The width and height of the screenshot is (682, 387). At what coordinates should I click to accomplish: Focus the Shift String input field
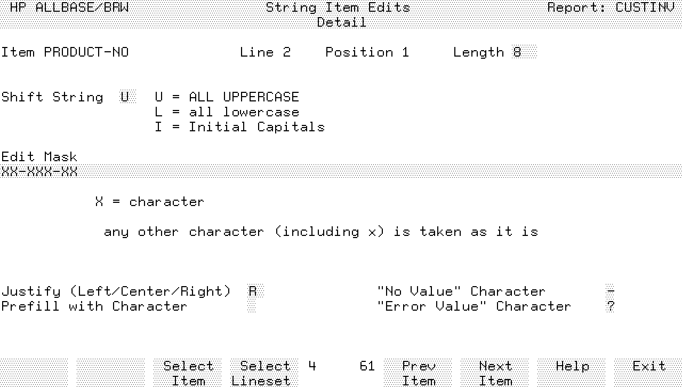(127, 97)
